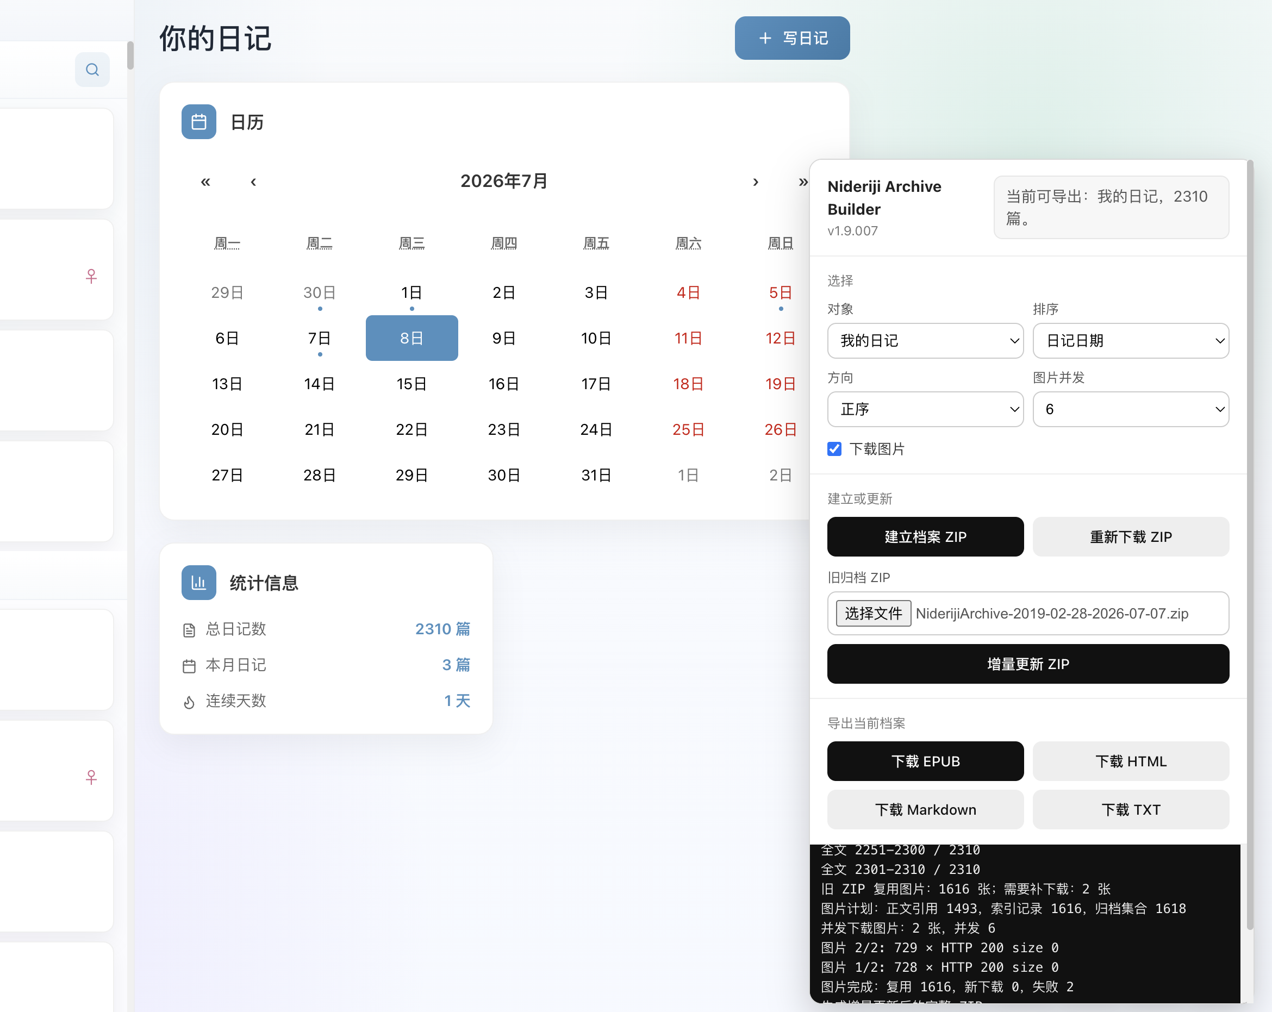Click the 写日记 button

792,38
